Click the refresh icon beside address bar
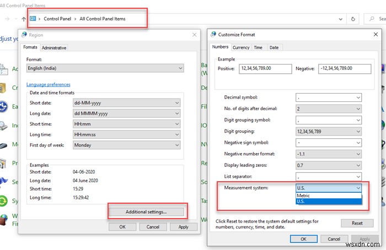386x250 pixels. [x=353, y=19]
